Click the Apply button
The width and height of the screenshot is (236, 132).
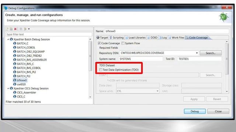tap(194, 99)
